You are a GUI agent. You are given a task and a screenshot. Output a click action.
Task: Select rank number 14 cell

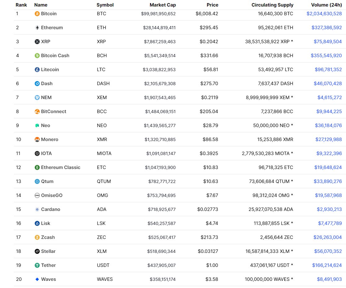coord(19,195)
